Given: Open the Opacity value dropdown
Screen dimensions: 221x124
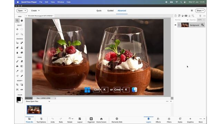Looking at the screenshot, I should coord(204,20).
